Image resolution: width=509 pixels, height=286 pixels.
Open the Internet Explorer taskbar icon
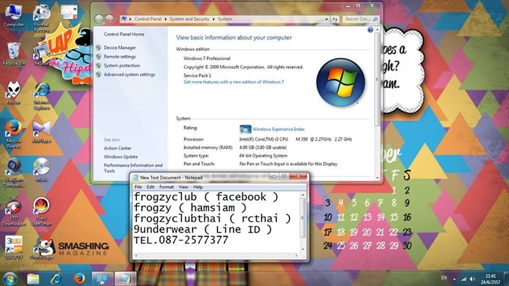point(56,279)
